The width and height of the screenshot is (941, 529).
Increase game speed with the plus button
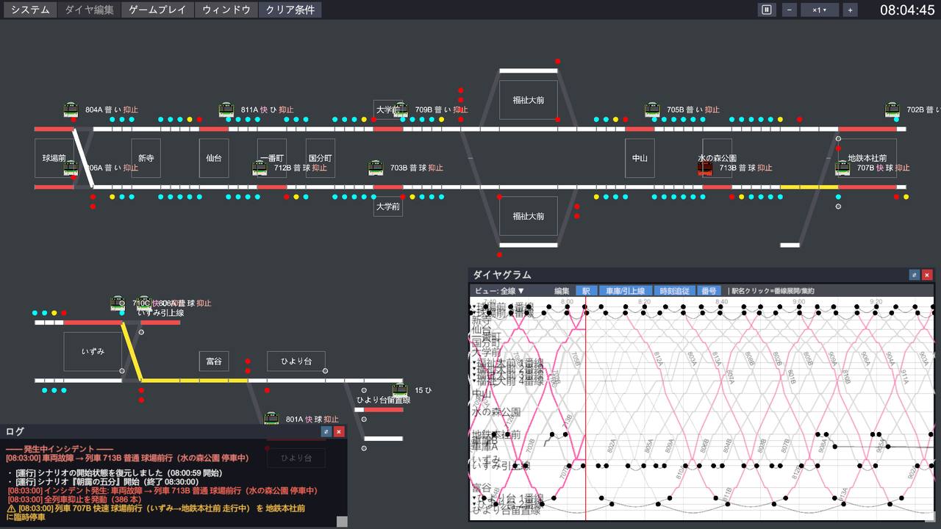[850, 10]
